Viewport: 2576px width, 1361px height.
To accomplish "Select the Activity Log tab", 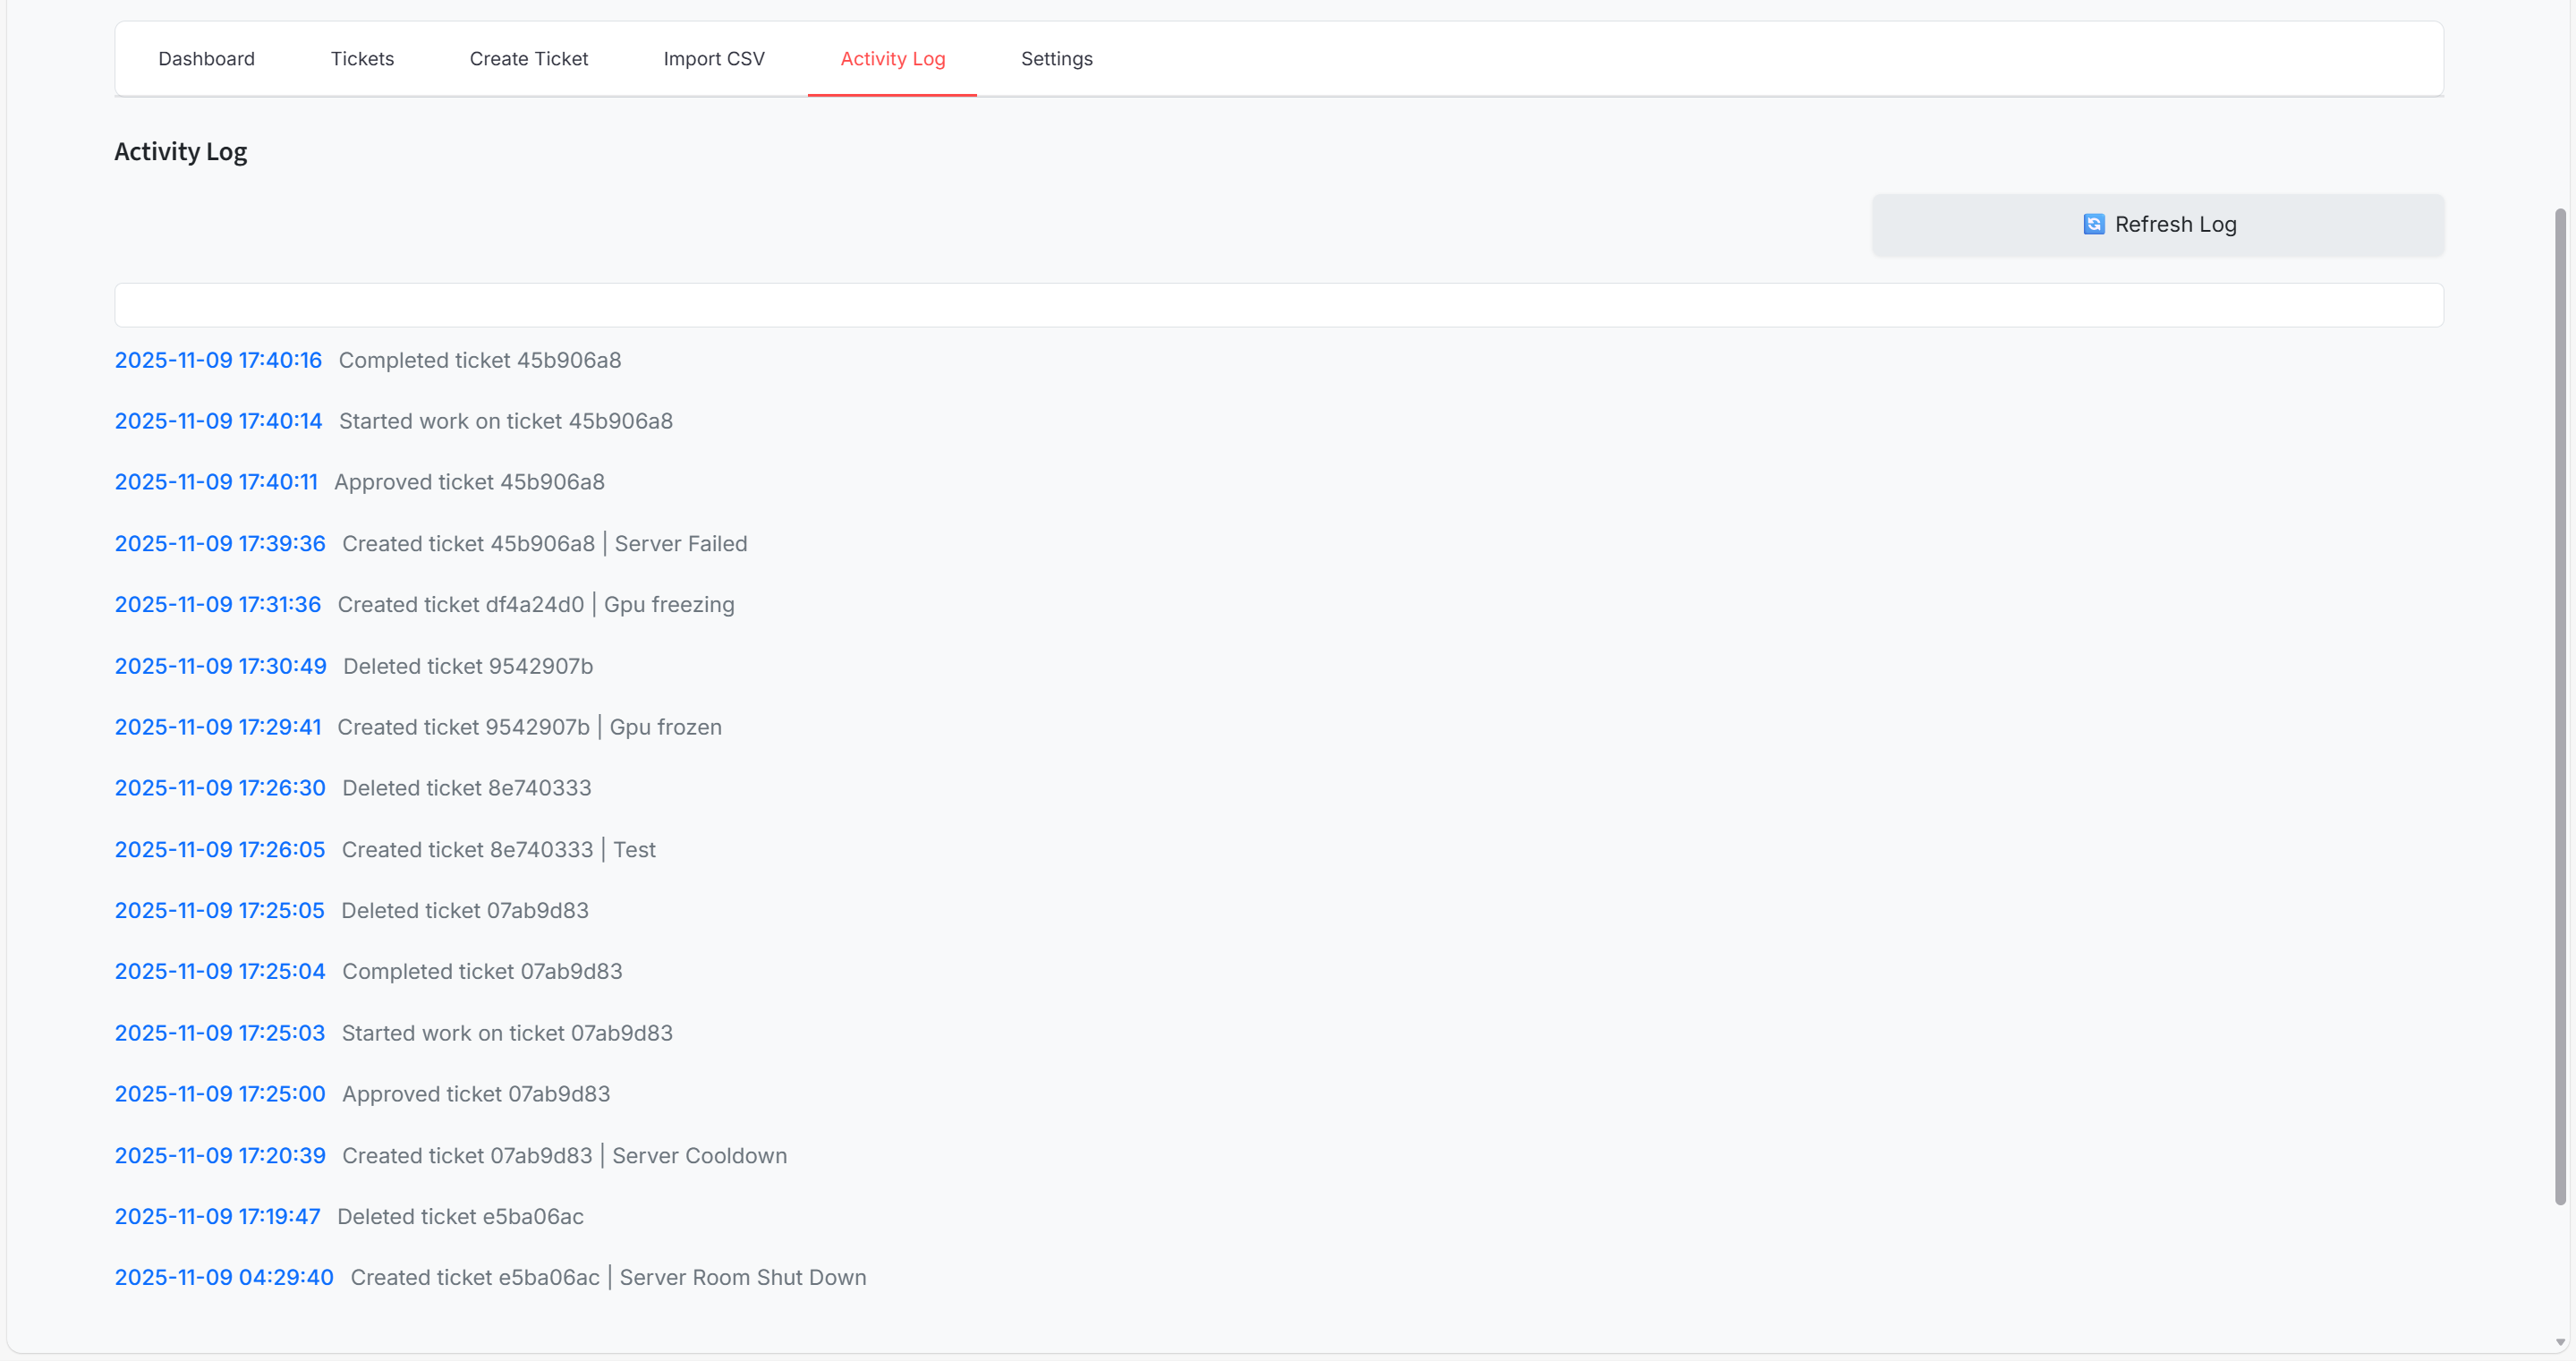I will [892, 59].
